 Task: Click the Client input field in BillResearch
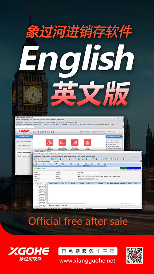point(47,172)
